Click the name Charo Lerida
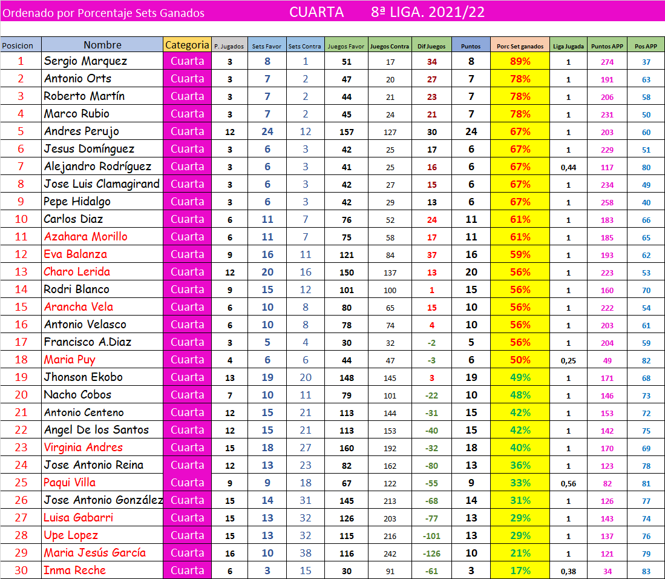 click(77, 272)
